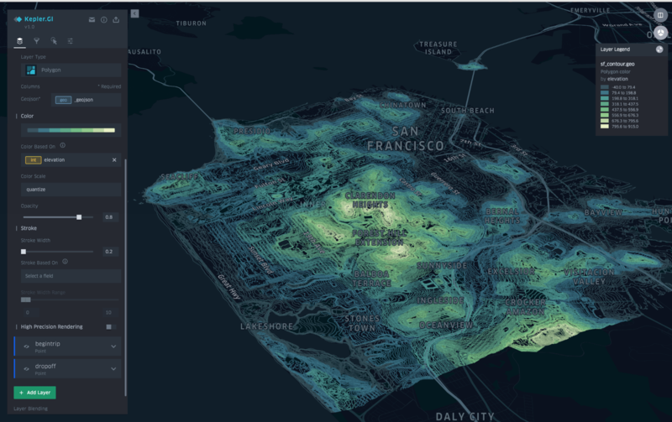This screenshot has height=422, width=672.
Task: Click the BERNAL HEIGHTS map label
Action: (502, 216)
